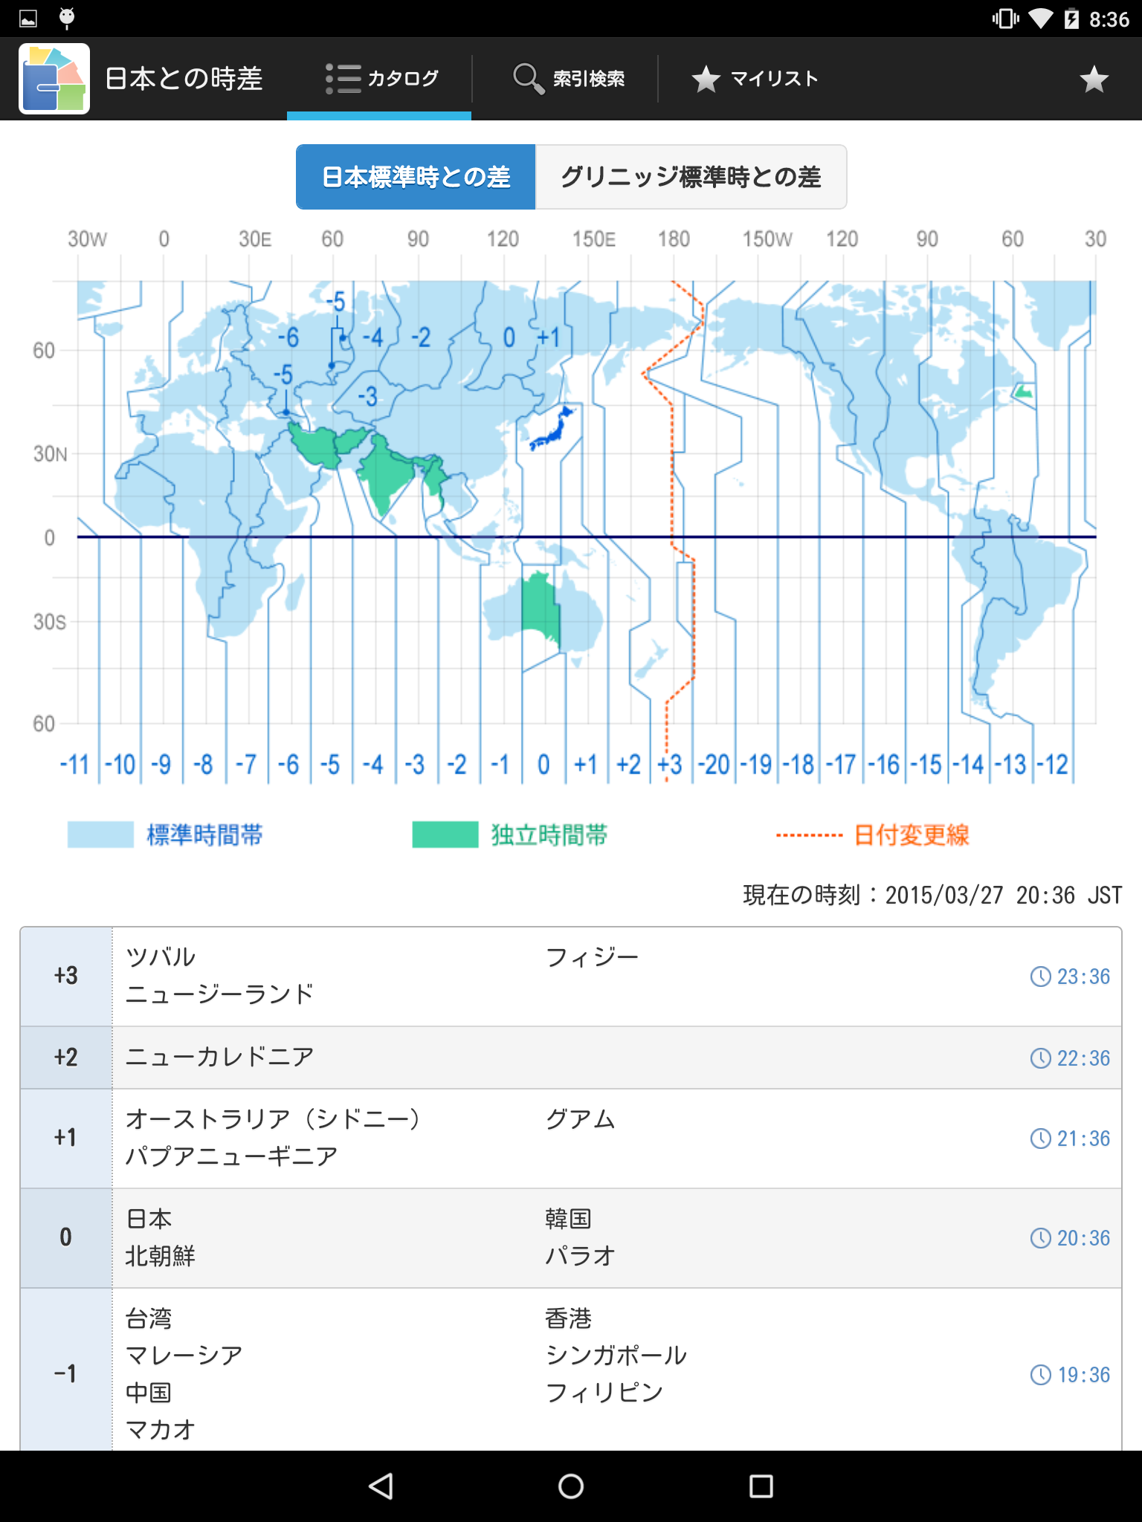1142x1522 pixels.
Task: Select 北朝鮮 entry
Action: (161, 1256)
